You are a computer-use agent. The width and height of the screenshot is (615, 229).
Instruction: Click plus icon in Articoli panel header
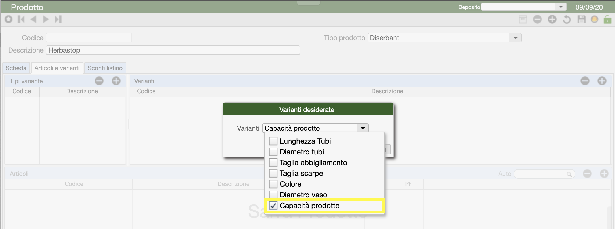pyautogui.click(x=604, y=174)
